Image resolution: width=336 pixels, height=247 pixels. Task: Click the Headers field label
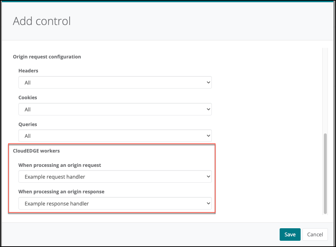28,71
